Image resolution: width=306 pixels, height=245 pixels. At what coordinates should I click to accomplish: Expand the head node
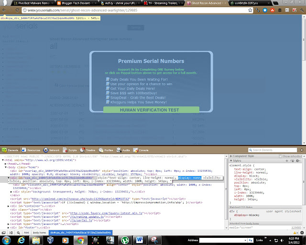pyautogui.click(x=6, y=164)
